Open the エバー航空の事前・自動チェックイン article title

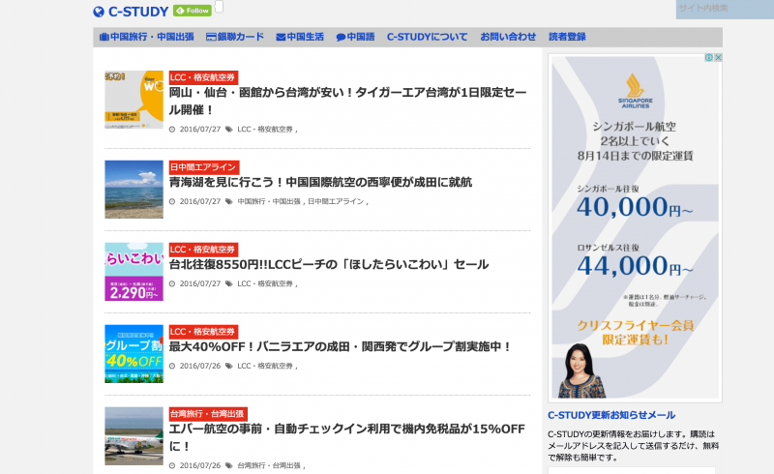click(347, 437)
